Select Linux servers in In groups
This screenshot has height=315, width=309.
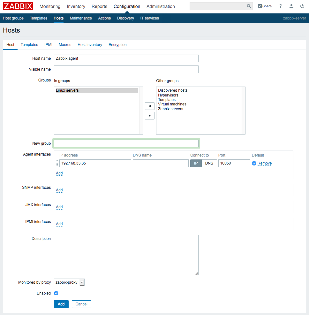pyautogui.click(x=97, y=90)
